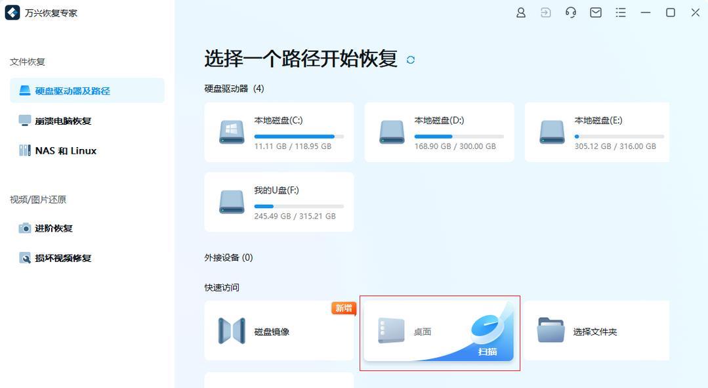Click the 本地磁盘(C:) Windows drive icon
Screen dimensions: 708x388
232,133
